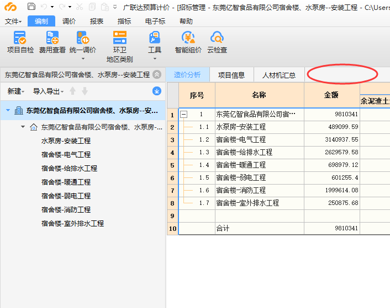Switch to the 编制 ribbon tab
Viewport: 390px width, 308px height.
tap(41, 21)
